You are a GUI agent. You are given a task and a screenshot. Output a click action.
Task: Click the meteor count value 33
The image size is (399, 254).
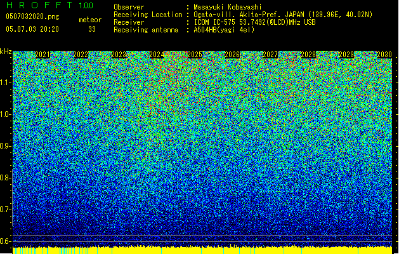pyautogui.click(x=92, y=29)
